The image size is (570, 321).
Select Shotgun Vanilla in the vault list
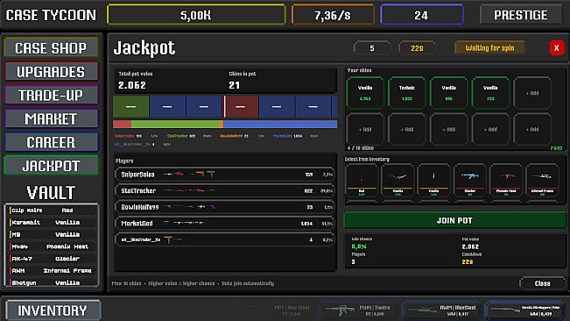(53, 282)
